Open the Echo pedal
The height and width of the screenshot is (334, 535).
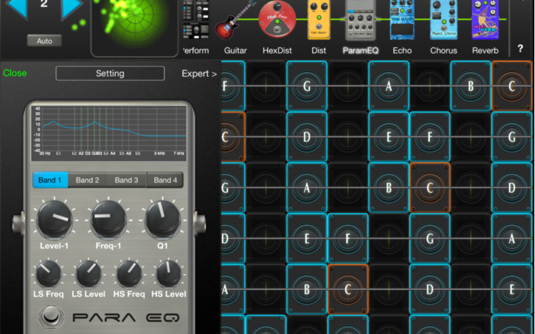403,21
